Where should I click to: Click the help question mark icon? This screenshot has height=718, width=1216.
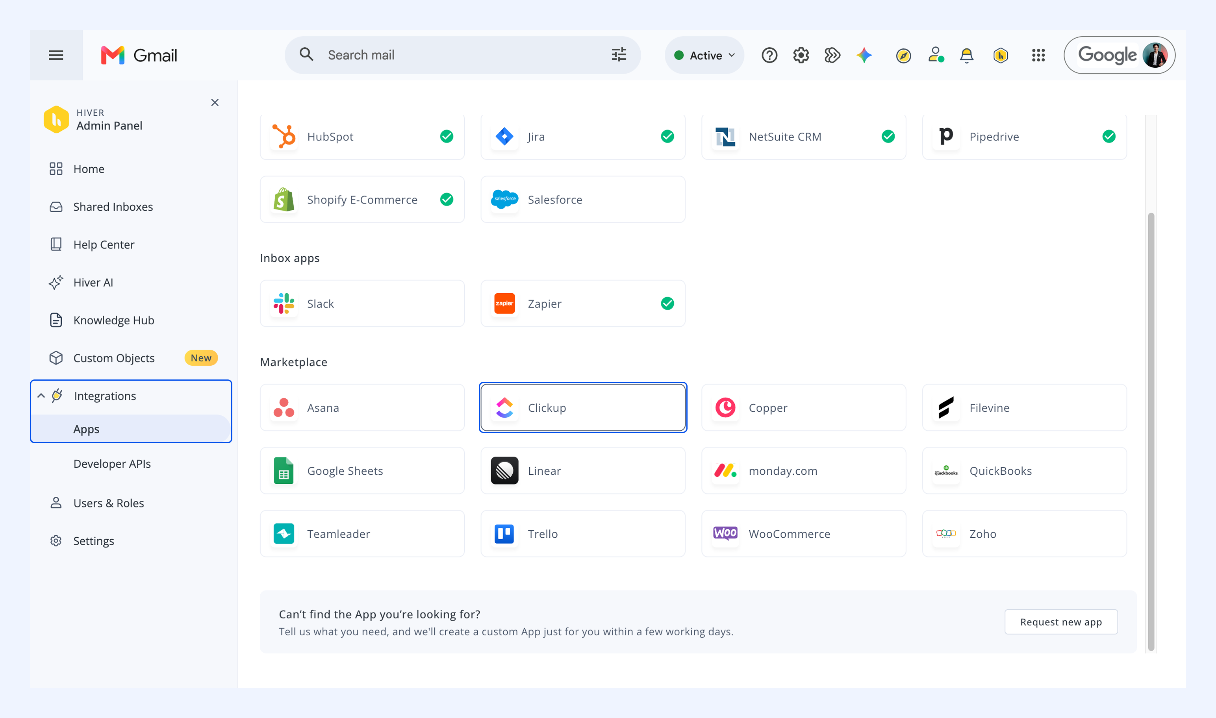tap(769, 55)
